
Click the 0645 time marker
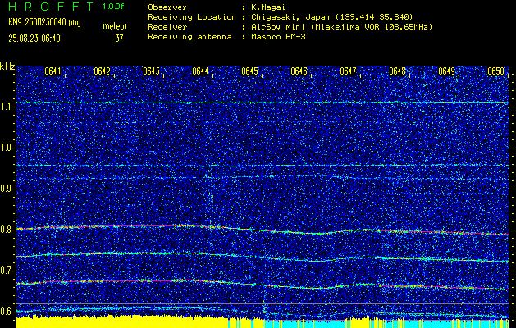coord(249,71)
